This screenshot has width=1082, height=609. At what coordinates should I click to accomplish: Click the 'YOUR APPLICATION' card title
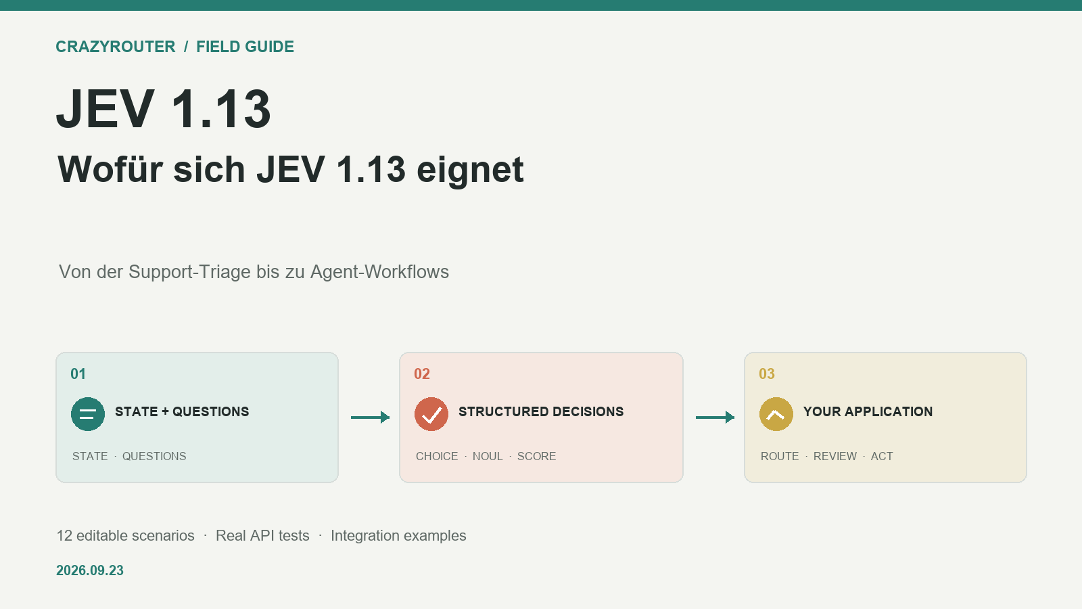[868, 411]
